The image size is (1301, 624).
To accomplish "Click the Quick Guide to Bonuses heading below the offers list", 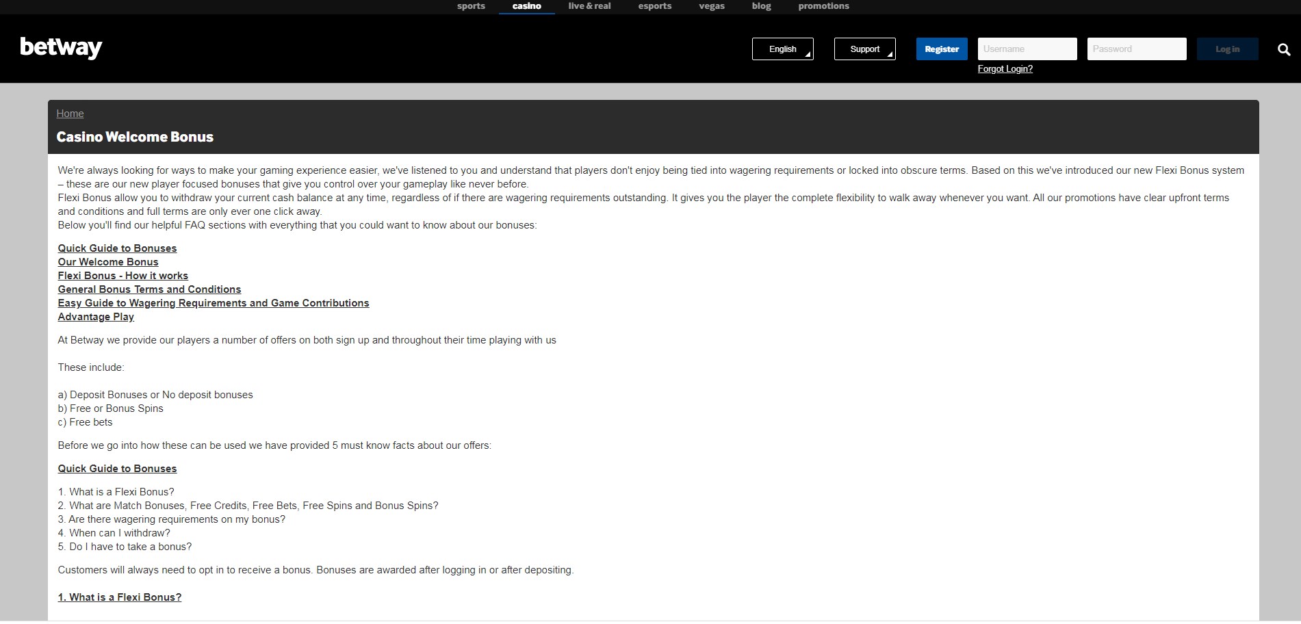I will (x=117, y=469).
